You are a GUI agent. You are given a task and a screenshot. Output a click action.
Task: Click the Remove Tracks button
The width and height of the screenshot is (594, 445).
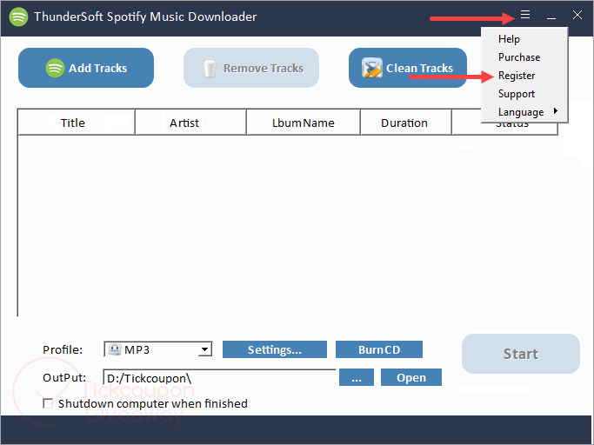(251, 68)
